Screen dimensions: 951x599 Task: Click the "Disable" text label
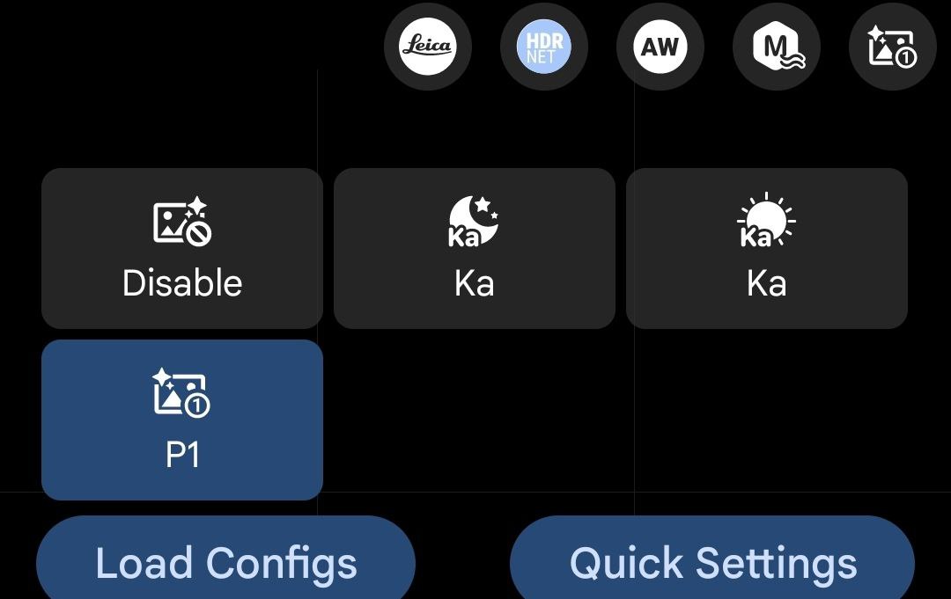click(182, 283)
